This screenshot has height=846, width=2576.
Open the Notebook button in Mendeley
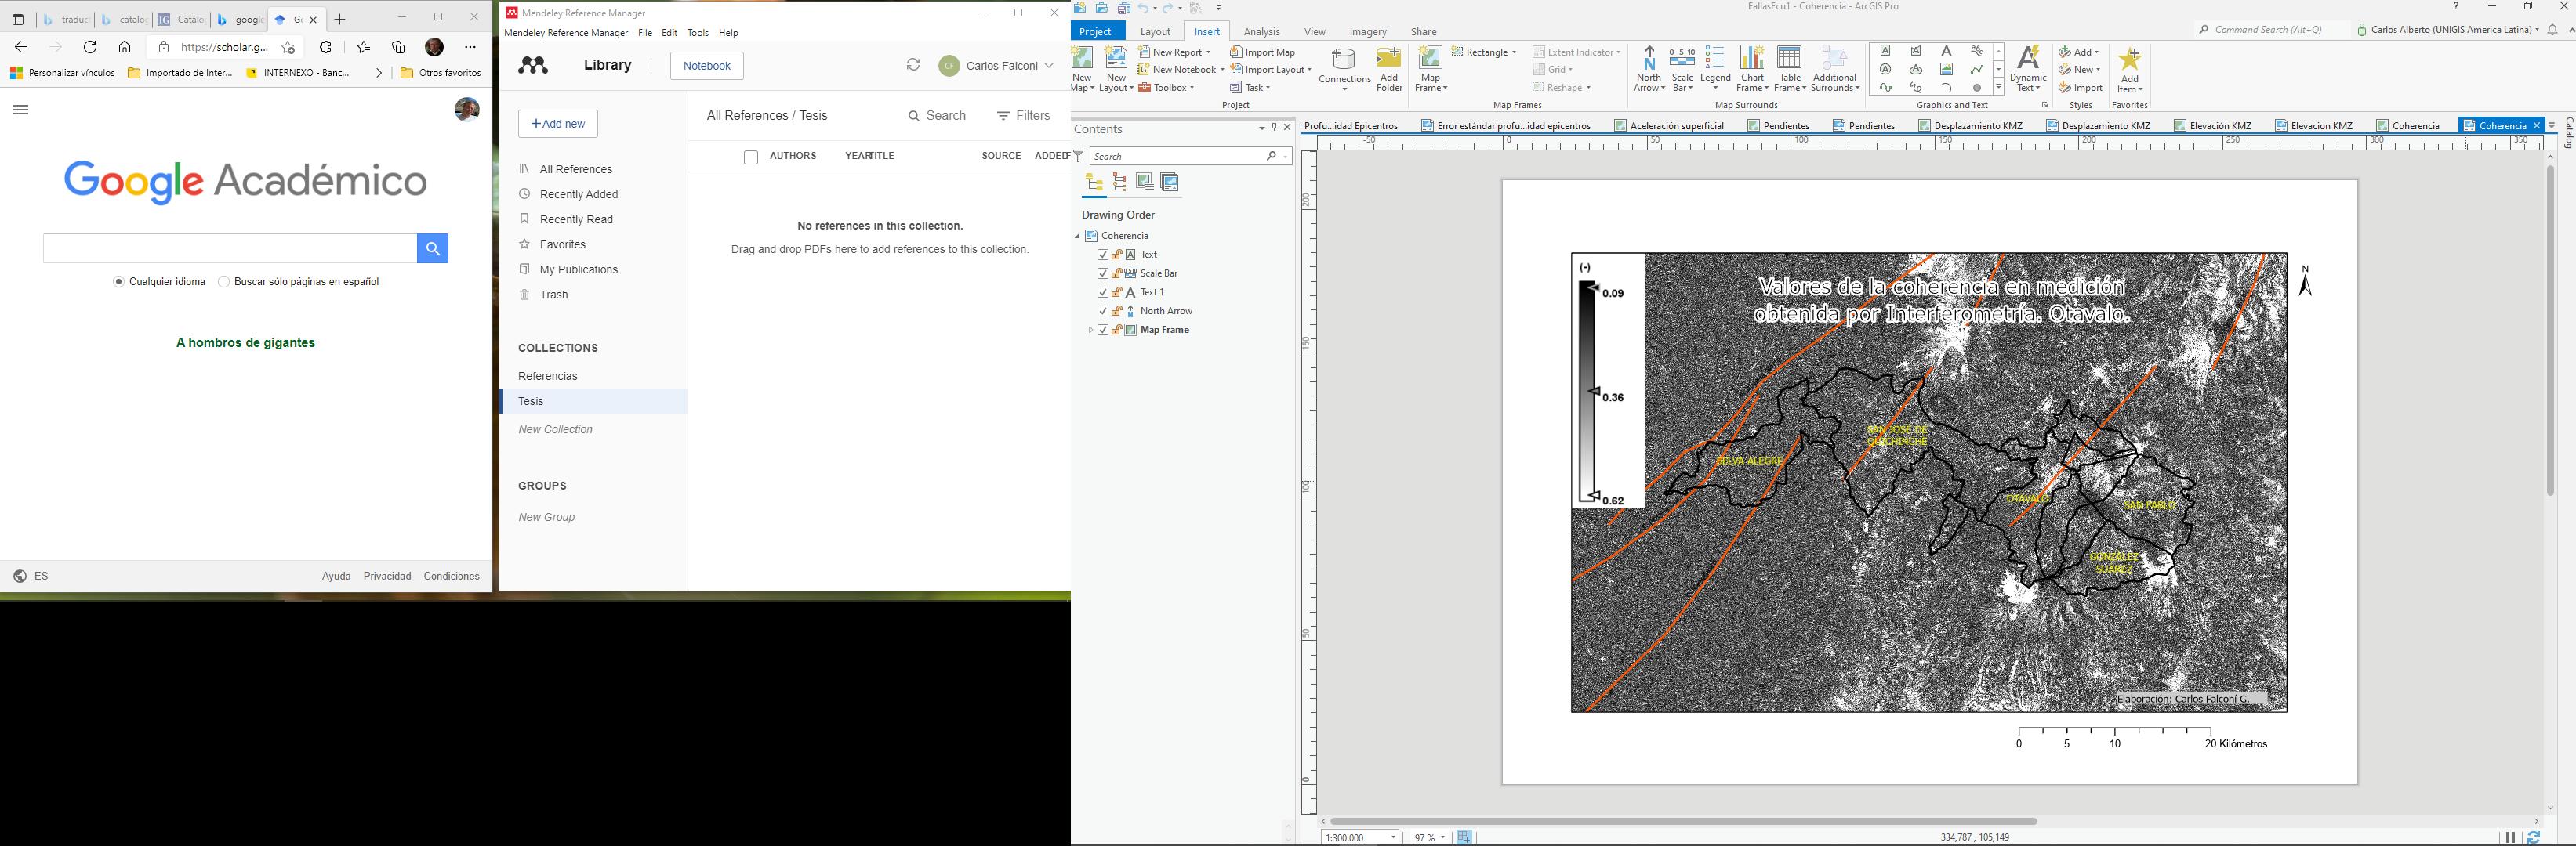click(706, 66)
